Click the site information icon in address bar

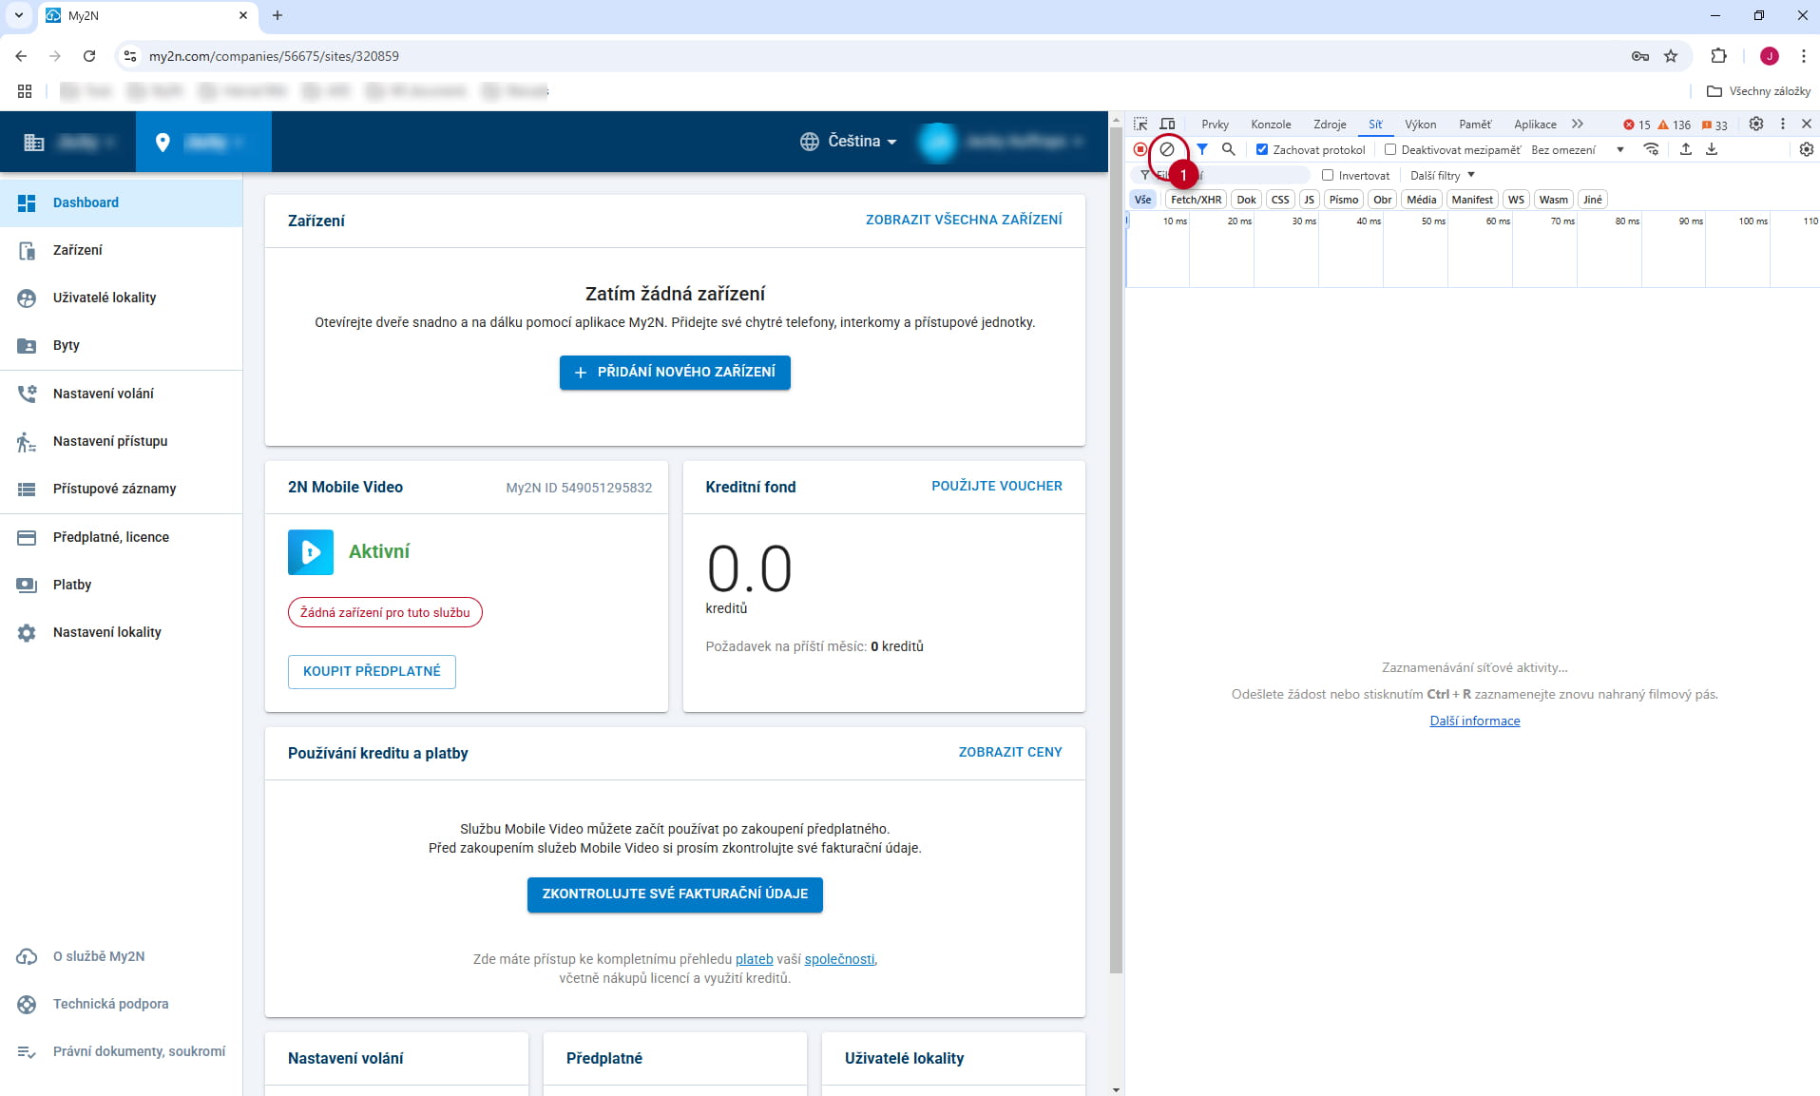point(130,56)
